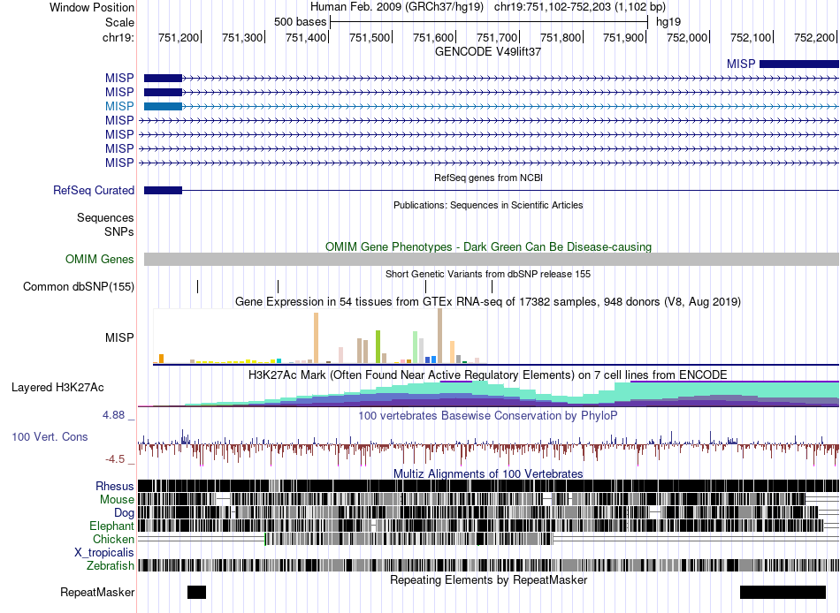
Task: Click the light mint-green GTEx bar
Action: tap(416, 347)
